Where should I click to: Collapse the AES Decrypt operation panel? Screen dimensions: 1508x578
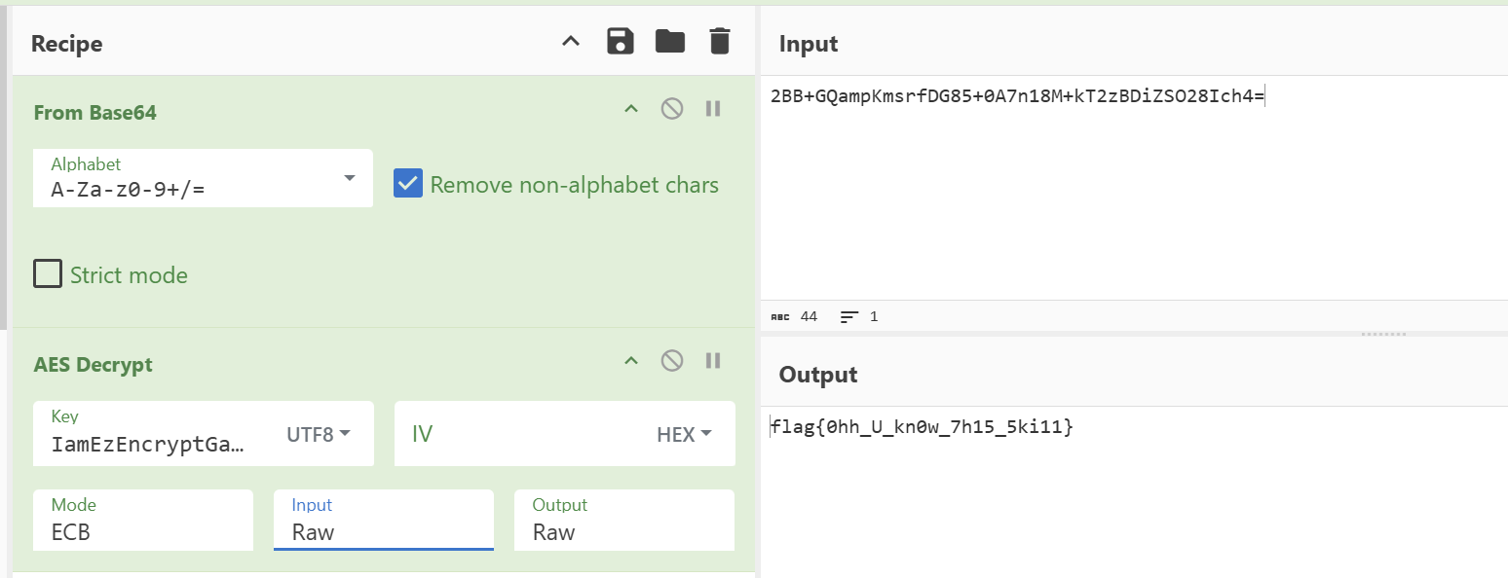click(631, 361)
